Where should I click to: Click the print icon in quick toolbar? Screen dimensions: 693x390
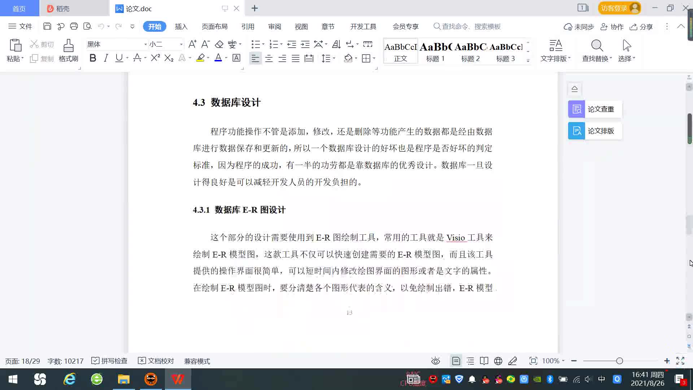pyautogui.click(x=74, y=26)
